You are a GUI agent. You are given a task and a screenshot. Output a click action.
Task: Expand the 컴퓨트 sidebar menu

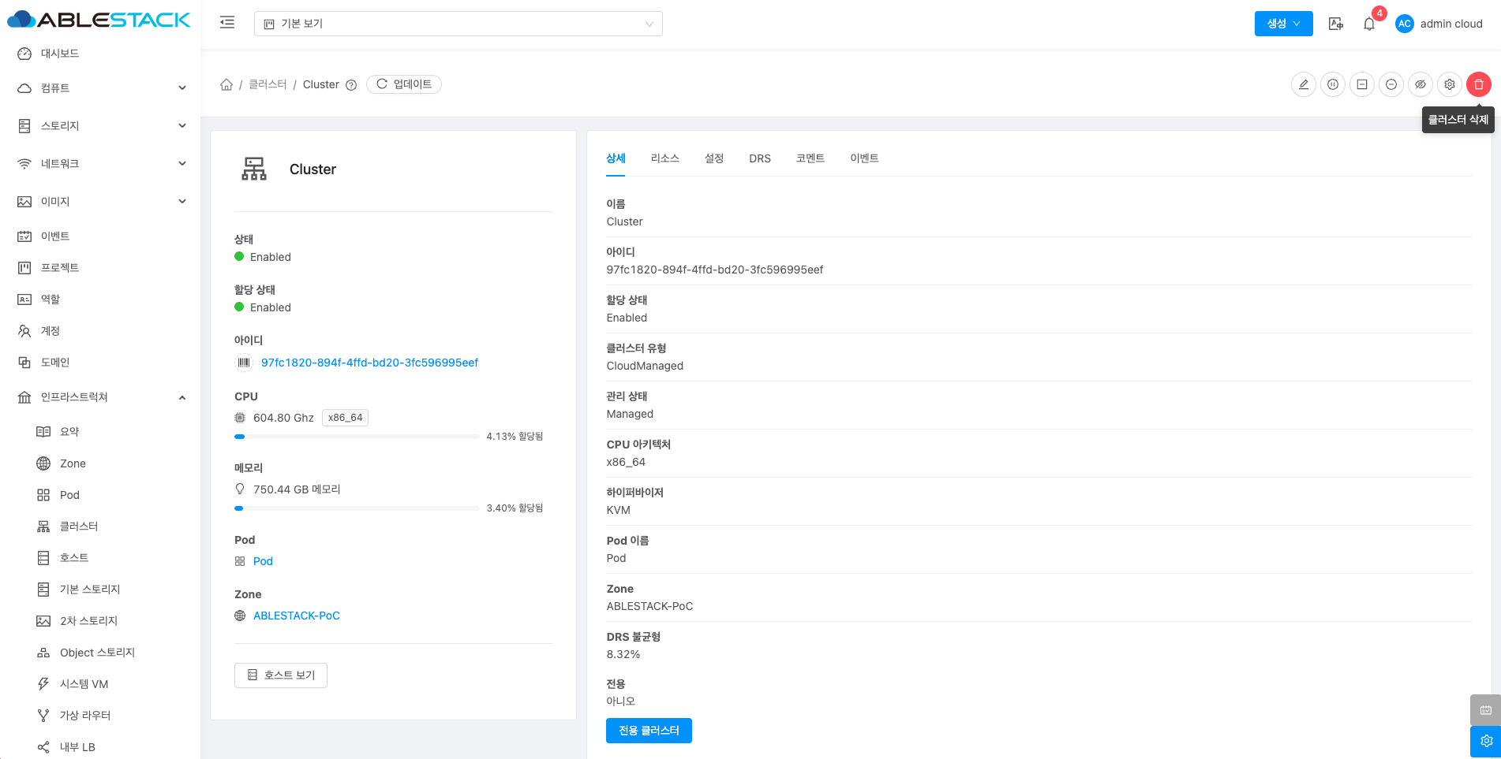pos(103,88)
